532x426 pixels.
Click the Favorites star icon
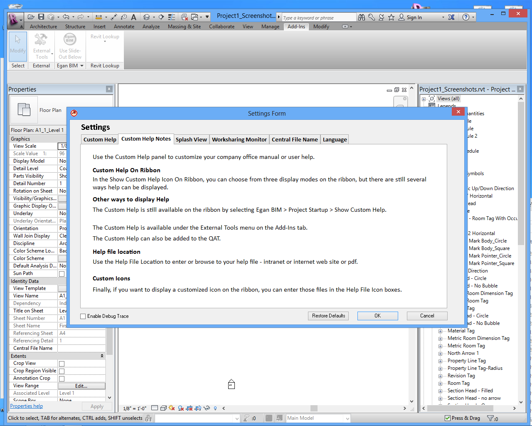pos(391,17)
